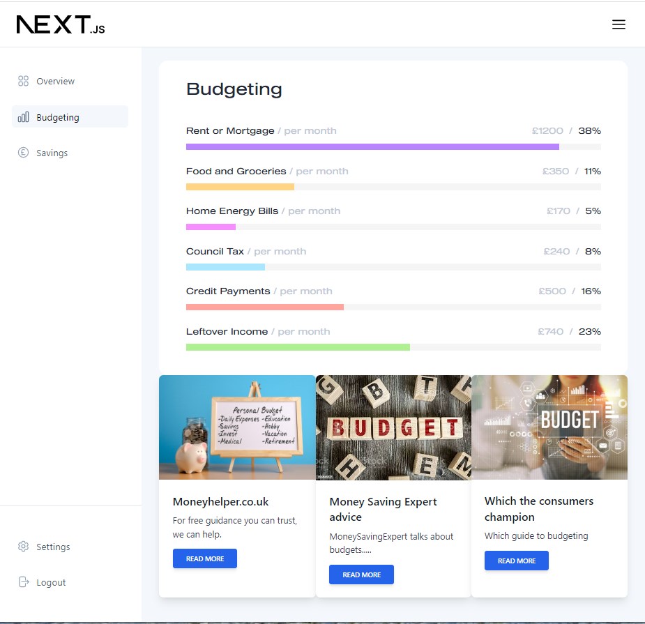This screenshot has height=624, width=645.
Task: Open the piggy bank budget thumbnail image
Action: click(x=237, y=427)
